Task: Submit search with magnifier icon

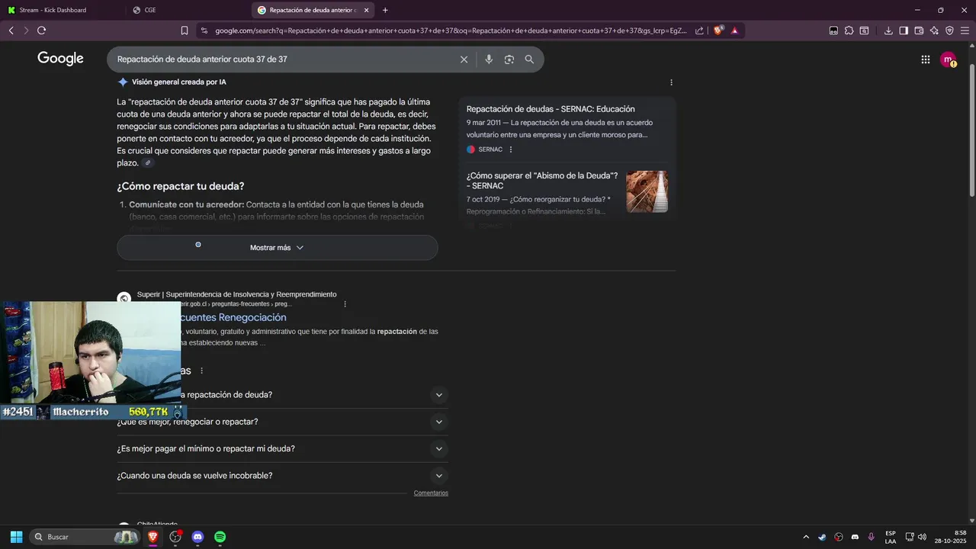Action: (x=529, y=59)
